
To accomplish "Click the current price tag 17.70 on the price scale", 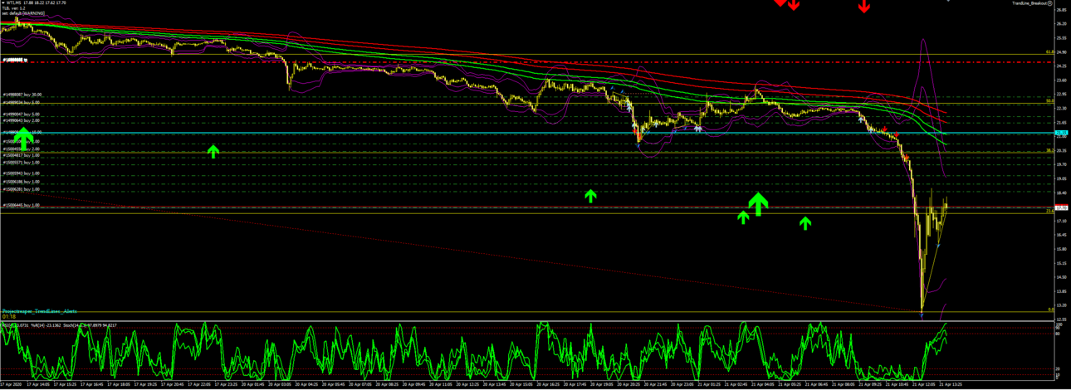I will coord(1060,207).
